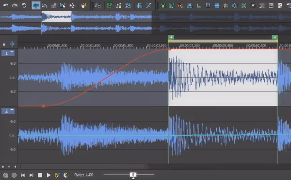Click the white document with graph icon
Image resolution: width=291 pixels, height=180 pixels.
[280, 5]
